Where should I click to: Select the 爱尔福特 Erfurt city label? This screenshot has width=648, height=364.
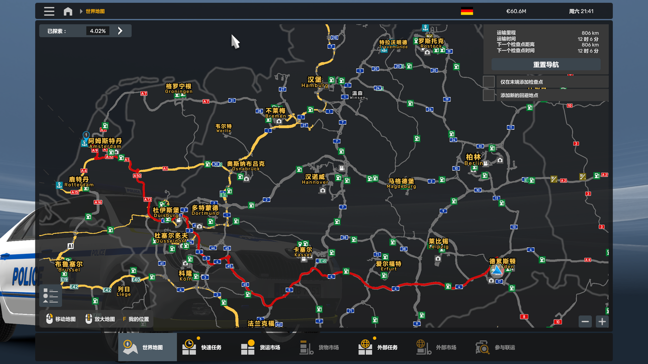point(389,266)
